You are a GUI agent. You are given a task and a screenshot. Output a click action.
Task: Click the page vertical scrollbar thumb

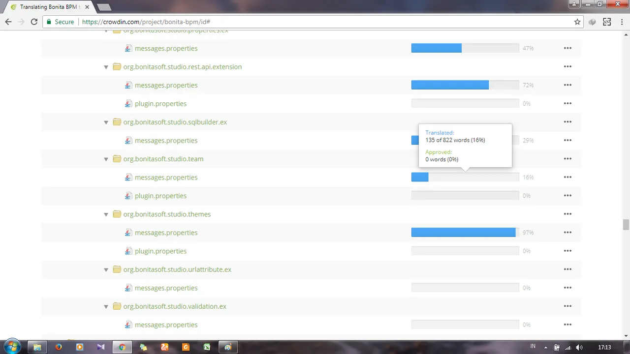(x=626, y=225)
